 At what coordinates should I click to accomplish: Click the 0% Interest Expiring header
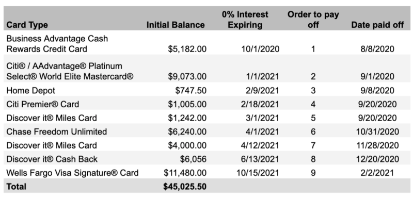(245, 20)
